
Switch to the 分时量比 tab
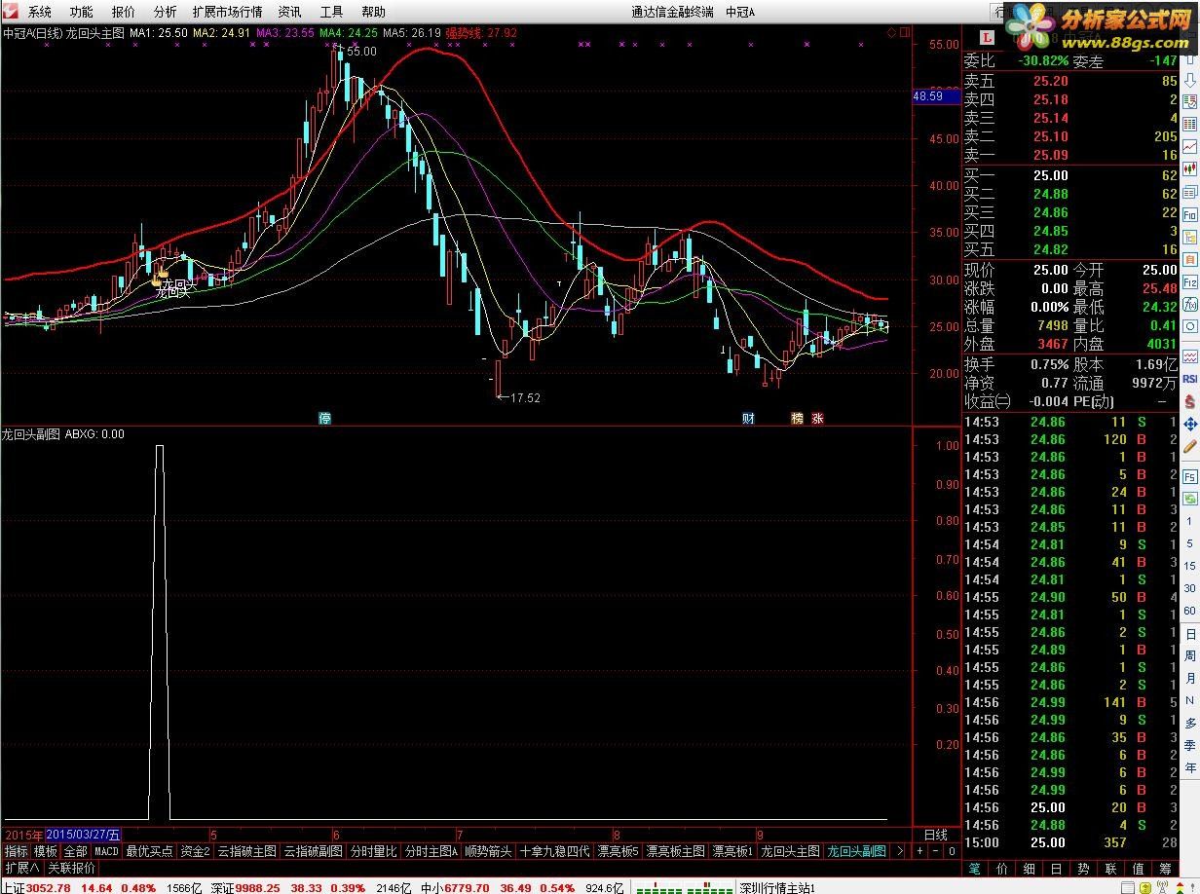373,851
